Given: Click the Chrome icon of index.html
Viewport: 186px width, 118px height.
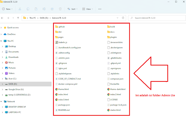Looking at the screenshot, I should tap(56, 94).
